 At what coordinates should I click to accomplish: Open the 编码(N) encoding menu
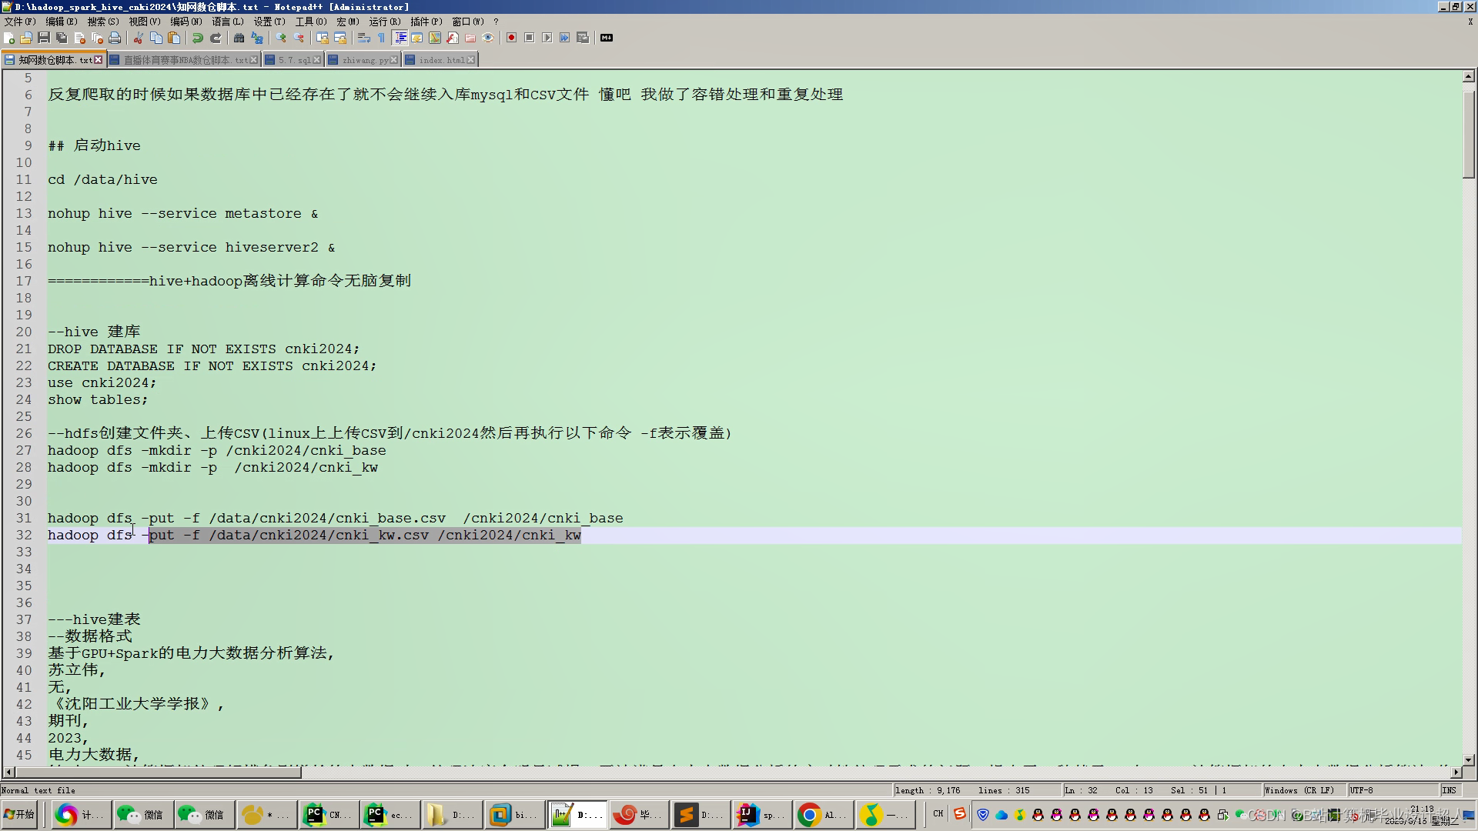point(186,22)
